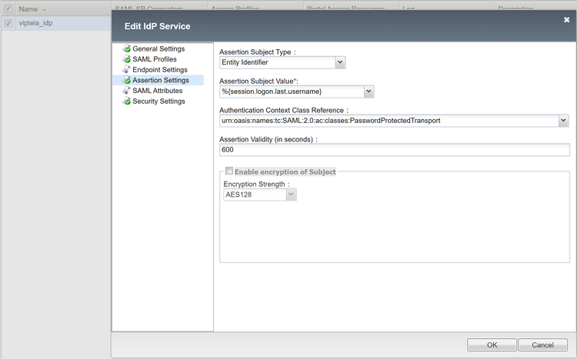Click the SAML Attributes icon
Viewport: 577px width, 359px height.
(x=127, y=91)
